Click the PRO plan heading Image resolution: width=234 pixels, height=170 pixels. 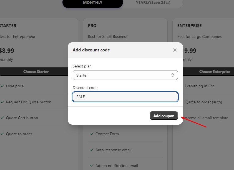click(92, 25)
